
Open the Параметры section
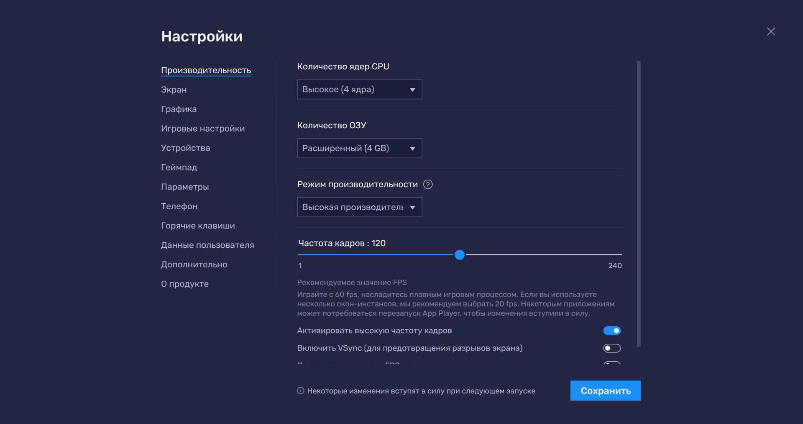coord(185,187)
